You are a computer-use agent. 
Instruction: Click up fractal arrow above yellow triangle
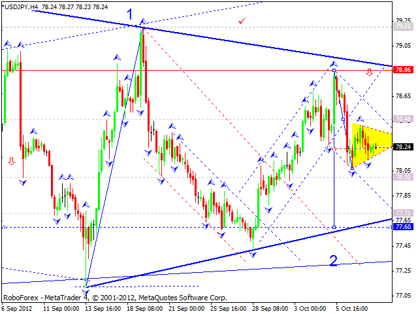(360, 118)
